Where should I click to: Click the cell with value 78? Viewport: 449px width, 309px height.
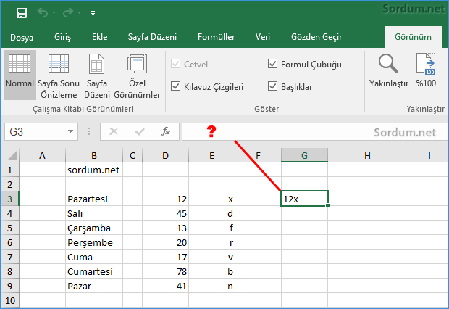tap(166, 271)
